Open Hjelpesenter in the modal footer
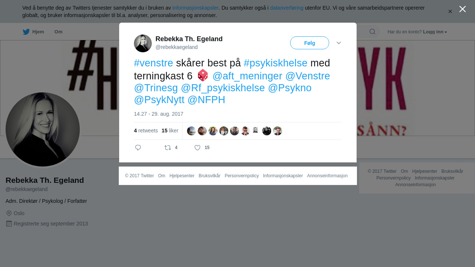Viewport: 475px width, 267px height. click(182, 176)
